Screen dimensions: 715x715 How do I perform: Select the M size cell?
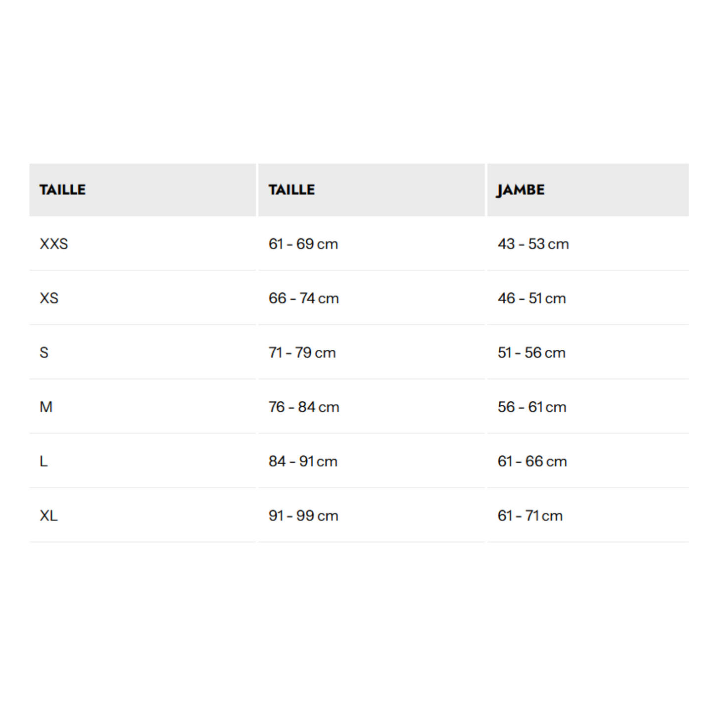(46, 407)
